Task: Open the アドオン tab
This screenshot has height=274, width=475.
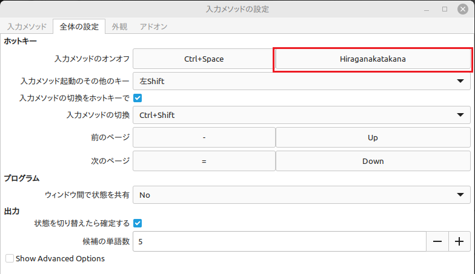Action: [153, 27]
